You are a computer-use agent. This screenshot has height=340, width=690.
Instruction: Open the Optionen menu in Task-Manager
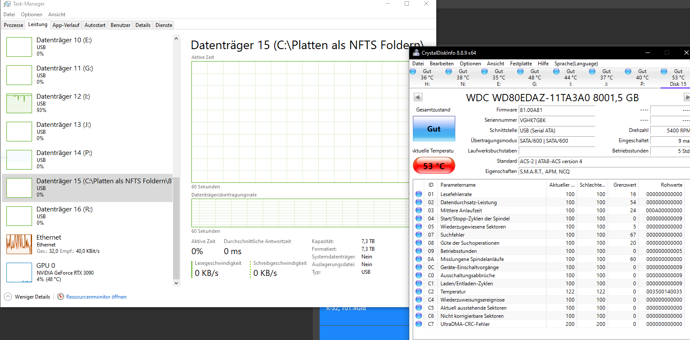click(x=32, y=15)
